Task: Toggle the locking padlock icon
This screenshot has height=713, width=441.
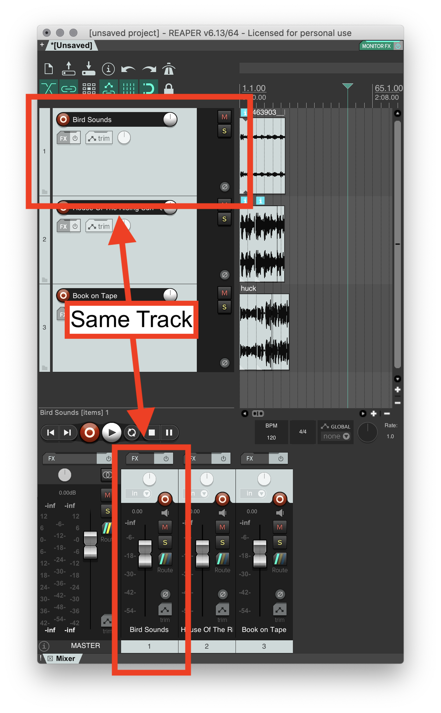Action: [169, 88]
